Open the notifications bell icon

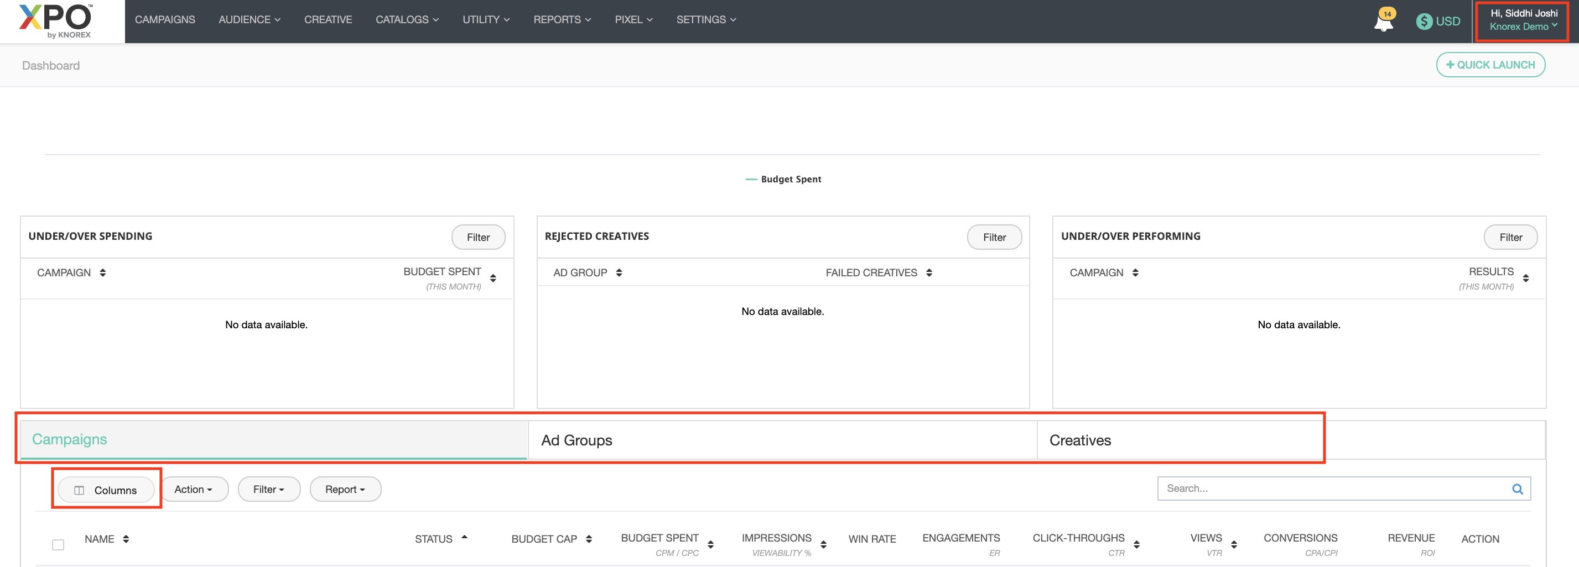coord(1384,22)
